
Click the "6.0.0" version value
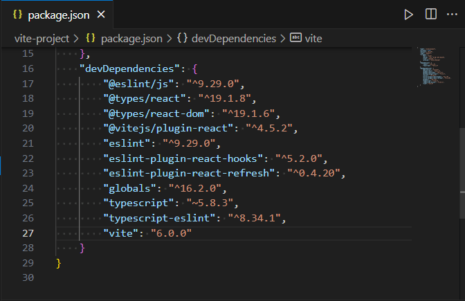click(x=171, y=233)
